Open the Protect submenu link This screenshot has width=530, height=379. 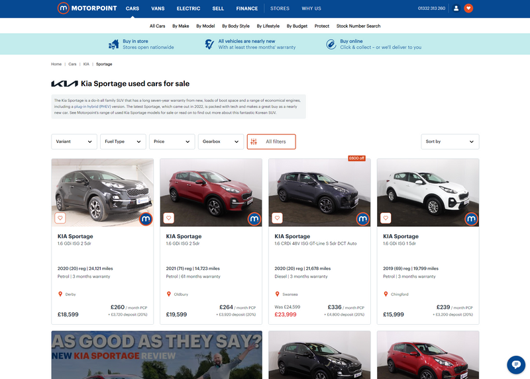tap(322, 26)
